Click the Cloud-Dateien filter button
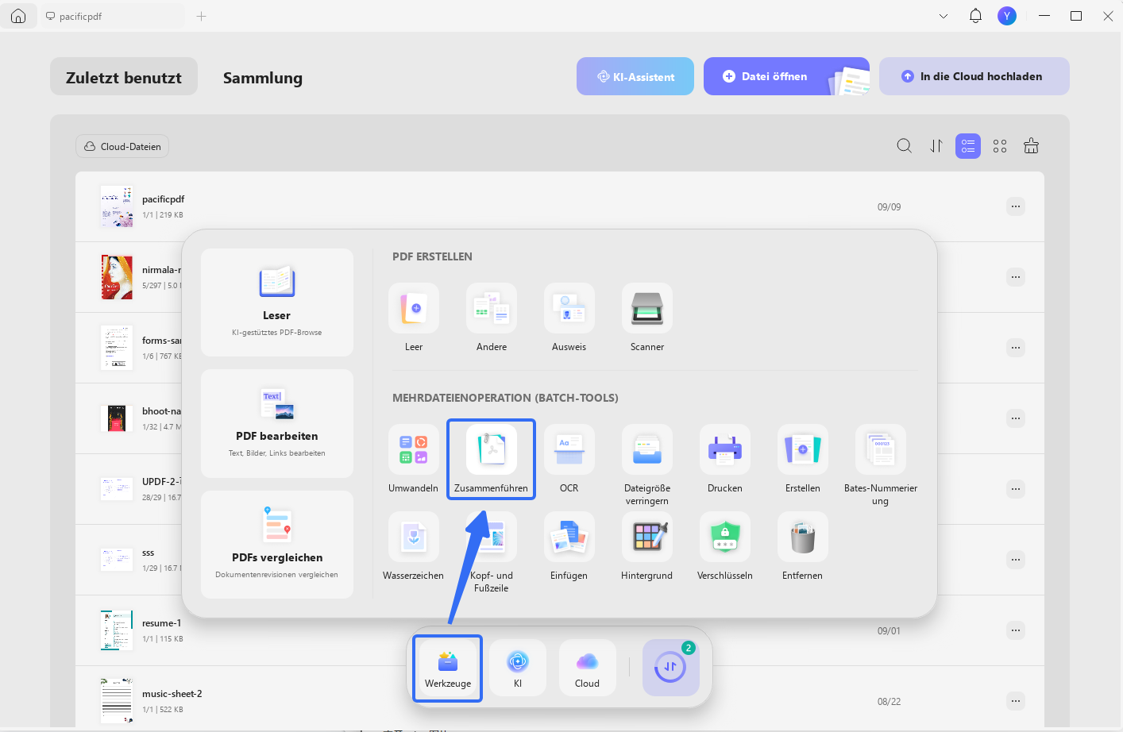Screen dimensions: 1123x732 [122, 146]
